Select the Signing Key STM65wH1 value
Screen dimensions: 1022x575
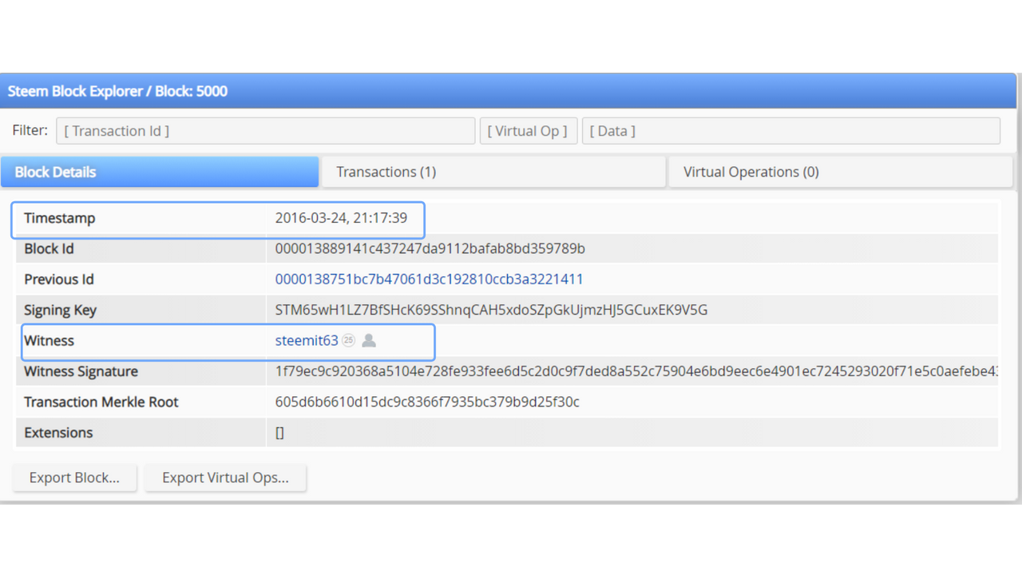(491, 310)
